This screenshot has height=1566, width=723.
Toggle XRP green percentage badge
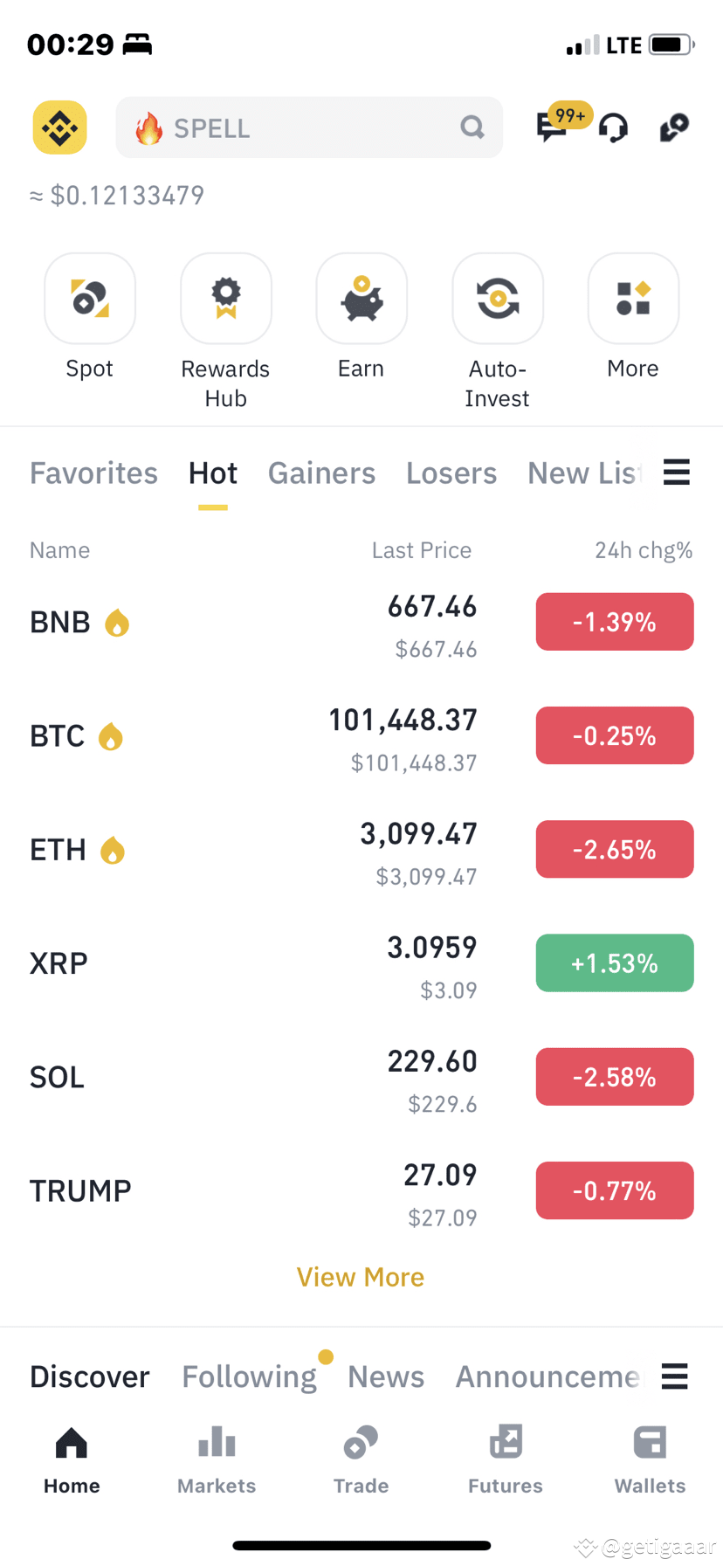(615, 963)
